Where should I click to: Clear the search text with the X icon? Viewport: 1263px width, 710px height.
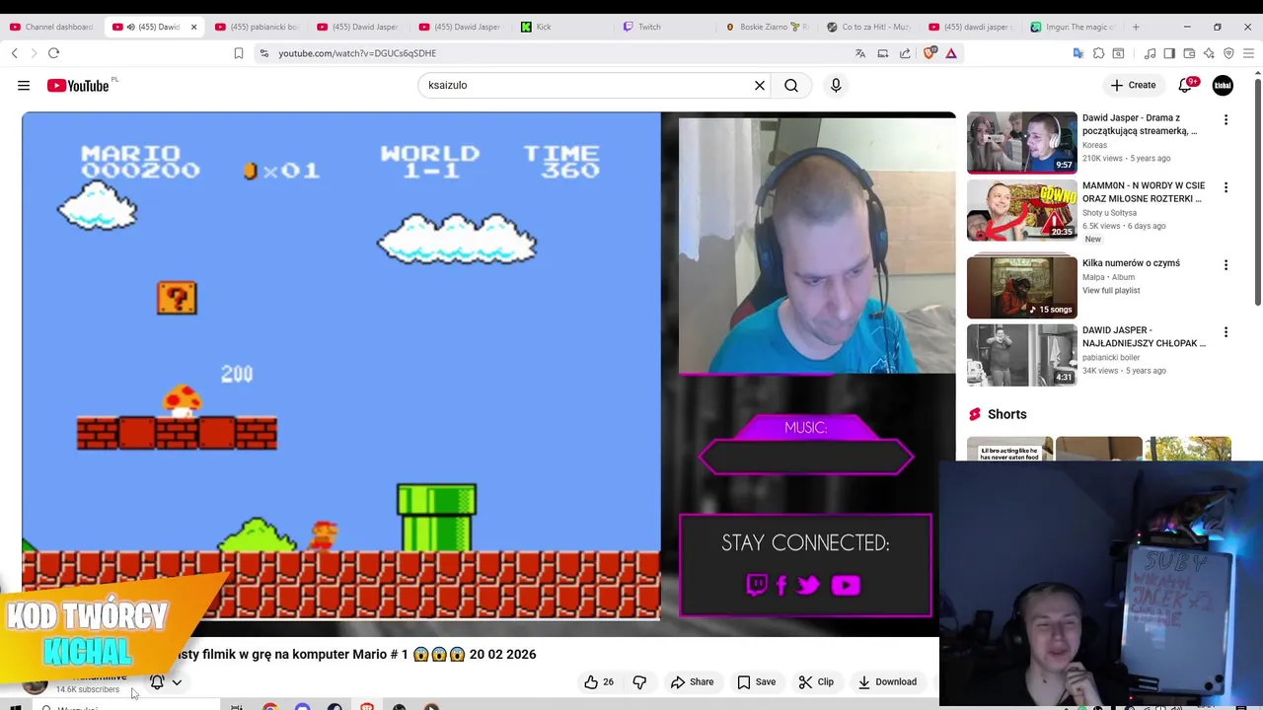[x=760, y=86]
